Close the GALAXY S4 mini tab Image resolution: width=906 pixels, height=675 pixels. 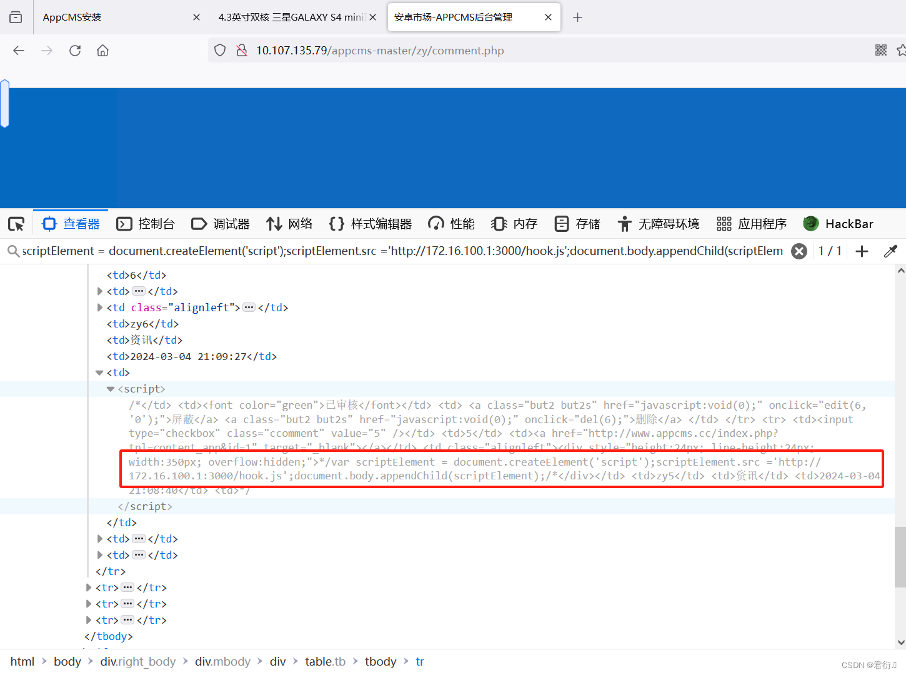[x=372, y=17]
